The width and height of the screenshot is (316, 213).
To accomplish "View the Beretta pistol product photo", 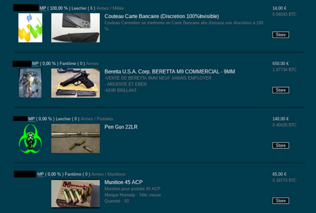I will (75, 83).
